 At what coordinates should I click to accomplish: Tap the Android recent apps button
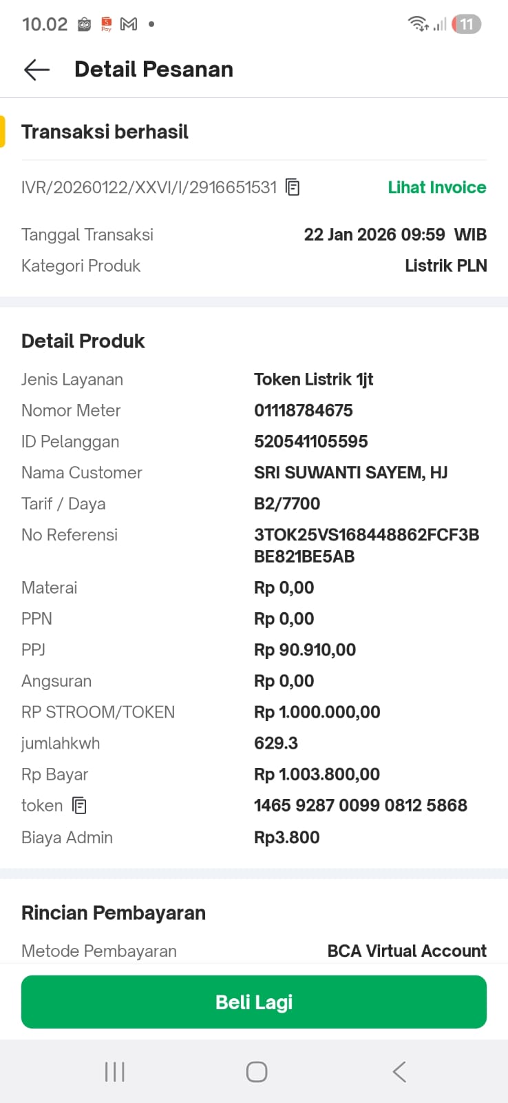click(114, 1072)
